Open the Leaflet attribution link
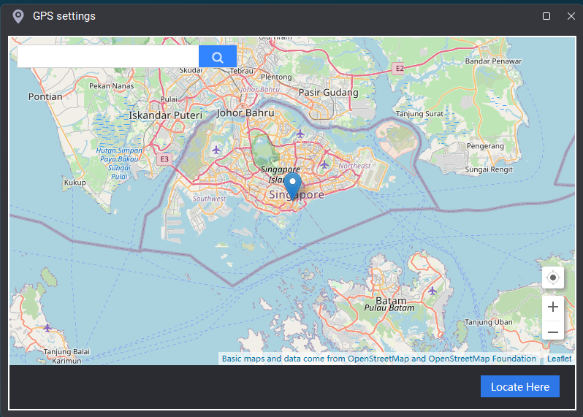 (560, 359)
